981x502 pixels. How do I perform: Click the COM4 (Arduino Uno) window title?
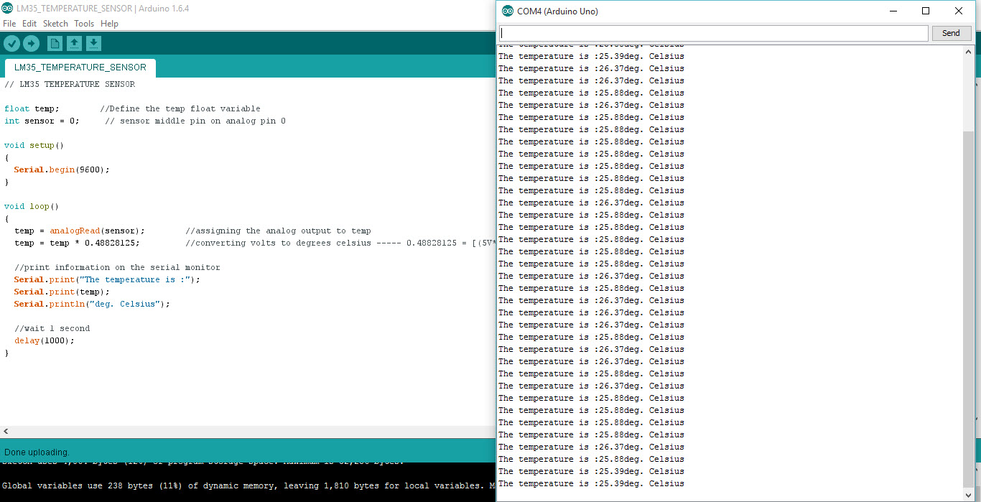(x=557, y=11)
